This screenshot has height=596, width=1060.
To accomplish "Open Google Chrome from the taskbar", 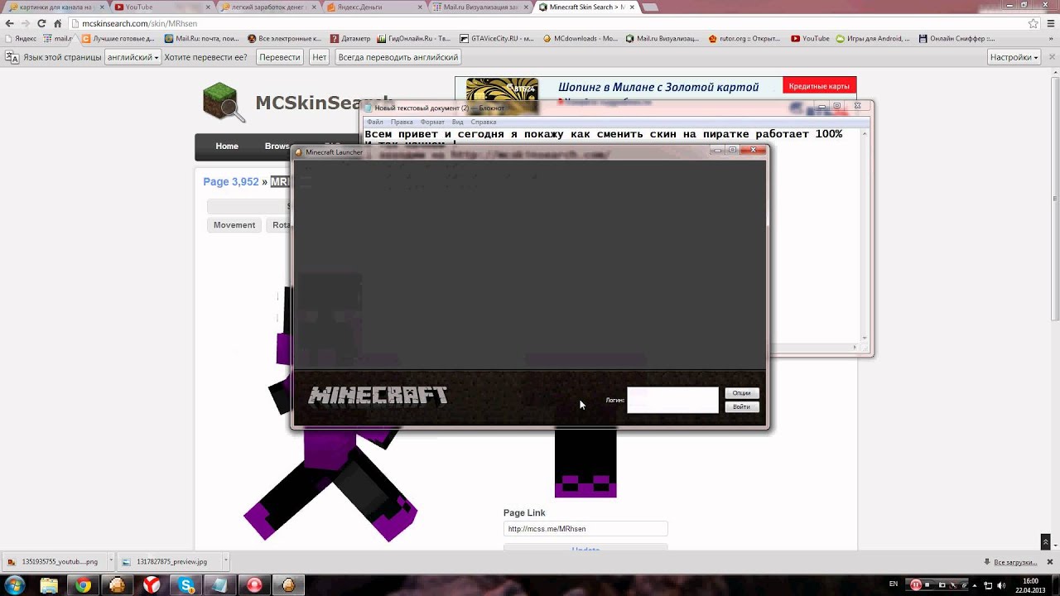I will point(83,584).
